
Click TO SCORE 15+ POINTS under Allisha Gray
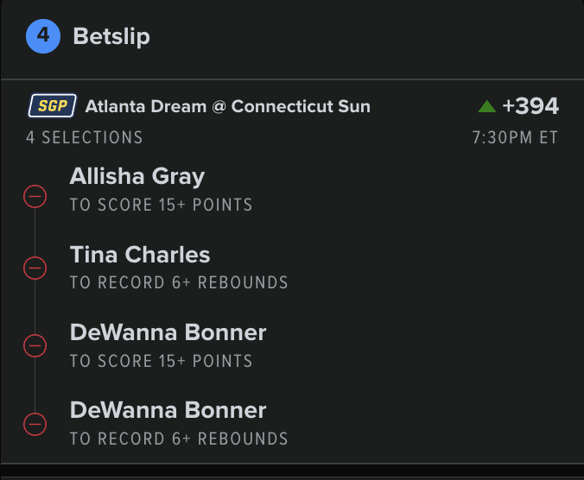162,205
